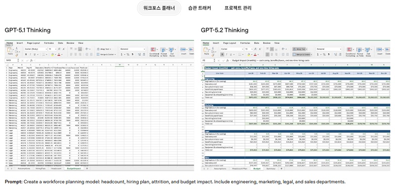Click formula bar text in GPT-5.2 screenshot
Screen dimensions: 395x191
[271, 60]
